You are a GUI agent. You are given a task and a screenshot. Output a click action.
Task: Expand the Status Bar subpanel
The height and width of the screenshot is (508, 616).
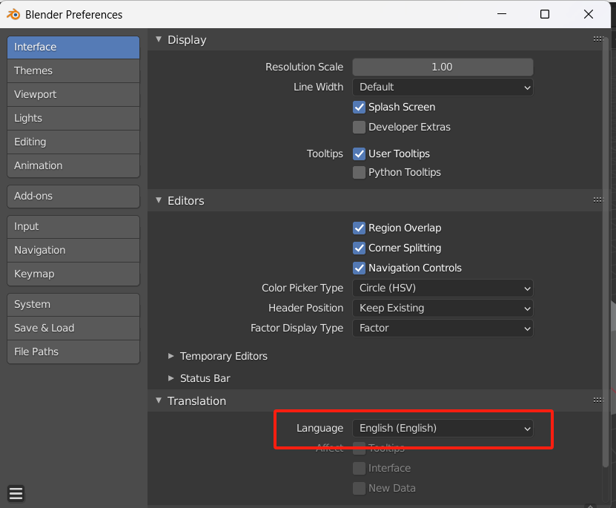coord(171,378)
